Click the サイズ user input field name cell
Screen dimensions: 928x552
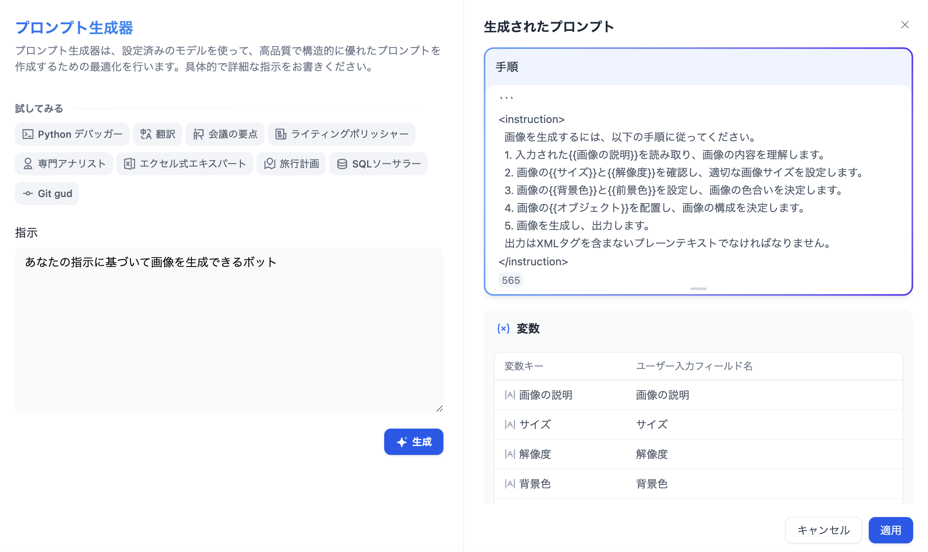pos(652,424)
